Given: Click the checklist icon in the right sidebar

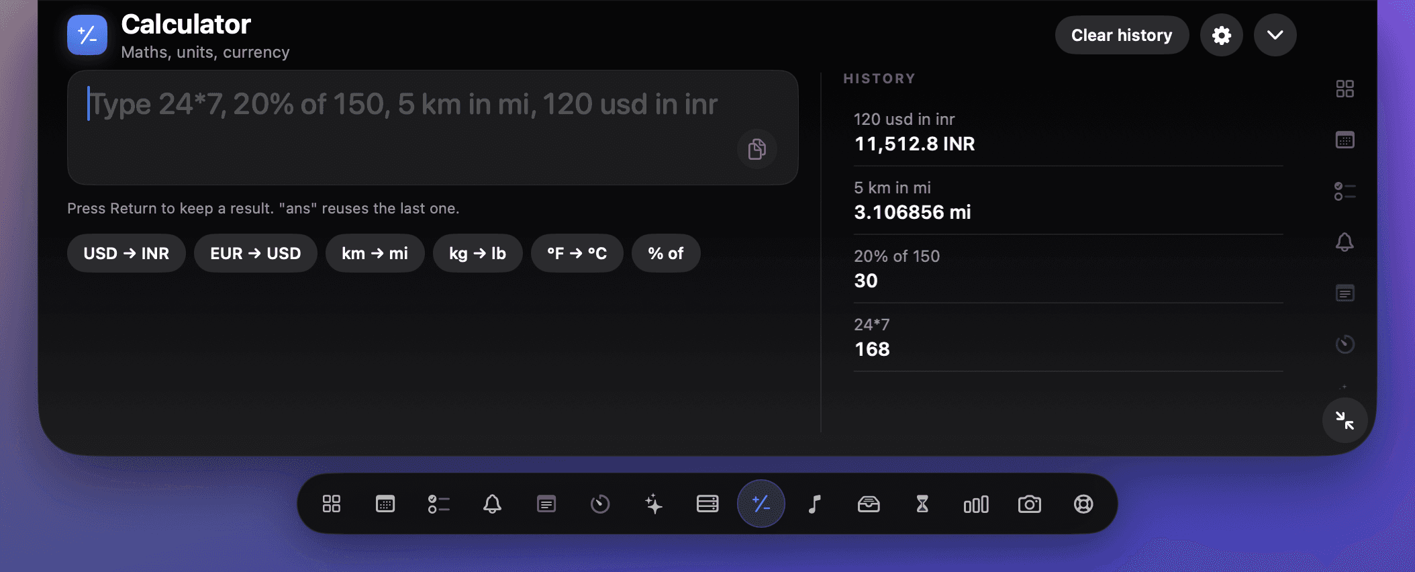Looking at the screenshot, I should coord(1345,191).
